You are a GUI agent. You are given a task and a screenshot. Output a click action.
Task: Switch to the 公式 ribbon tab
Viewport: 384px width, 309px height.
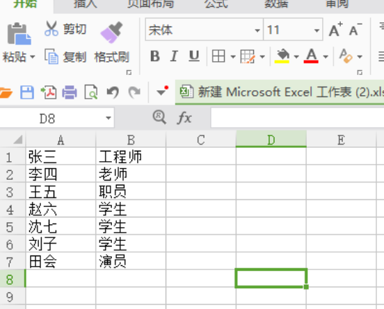pos(216,4)
